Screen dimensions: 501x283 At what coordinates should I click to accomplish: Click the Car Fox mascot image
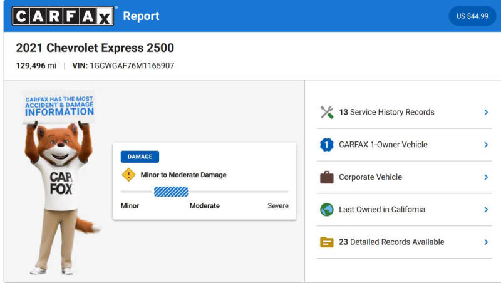point(59,183)
